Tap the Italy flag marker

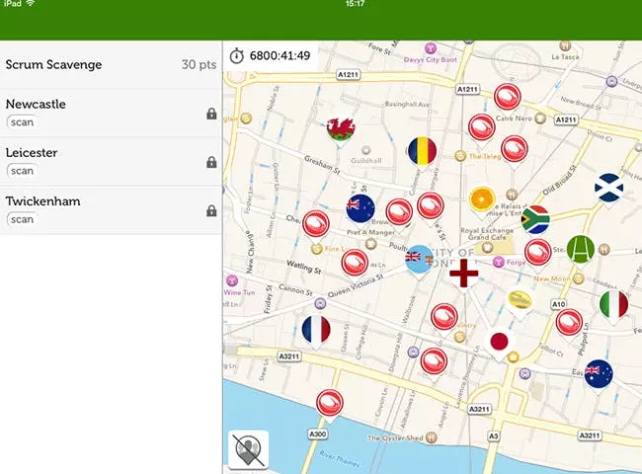(613, 305)
